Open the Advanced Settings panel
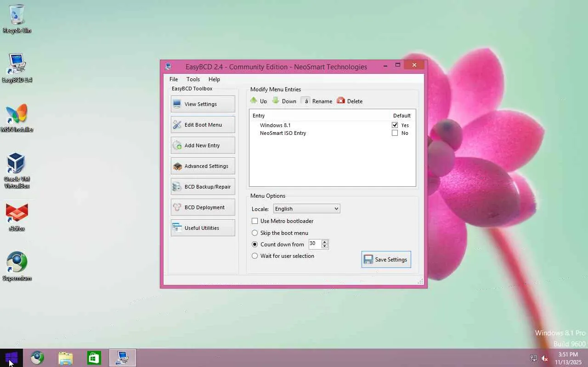 [x=203, y=166]
